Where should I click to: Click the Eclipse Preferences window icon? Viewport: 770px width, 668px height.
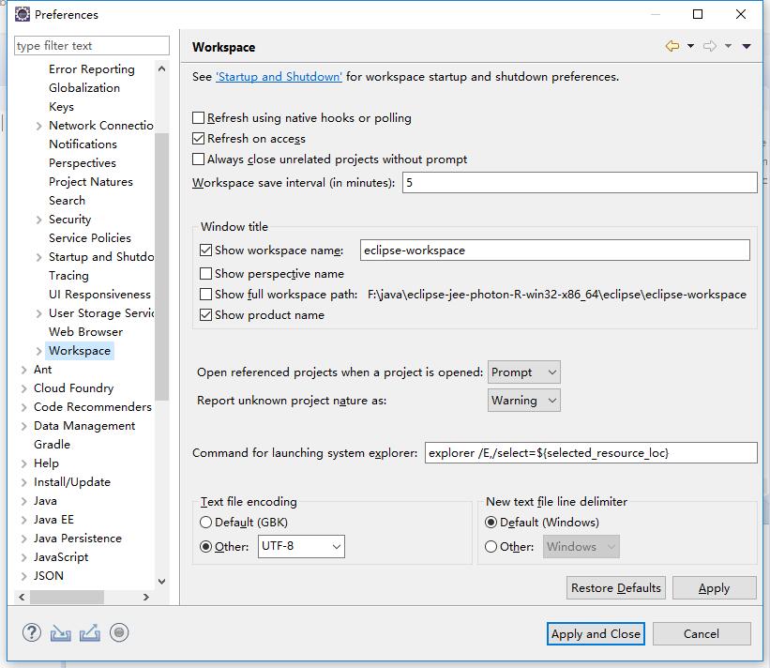[23, 14]
